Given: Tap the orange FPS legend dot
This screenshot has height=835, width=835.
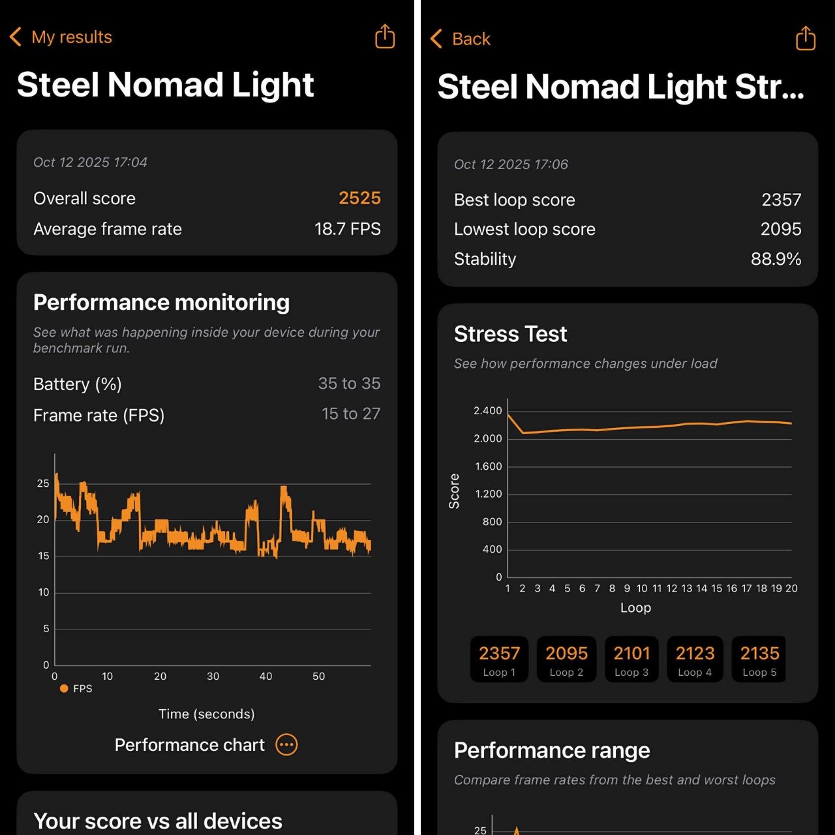Looking at the screenshot, I should (x=64, y=688).
